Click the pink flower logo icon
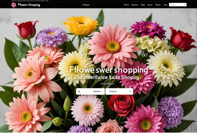 tap(14, 5)
